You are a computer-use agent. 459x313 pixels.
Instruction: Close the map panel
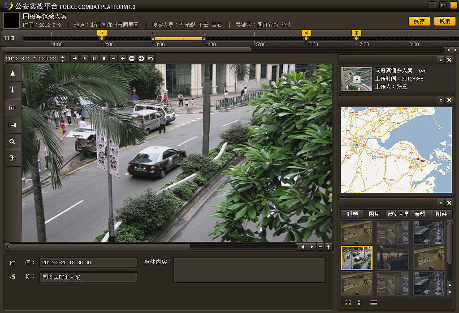(449, 100)
